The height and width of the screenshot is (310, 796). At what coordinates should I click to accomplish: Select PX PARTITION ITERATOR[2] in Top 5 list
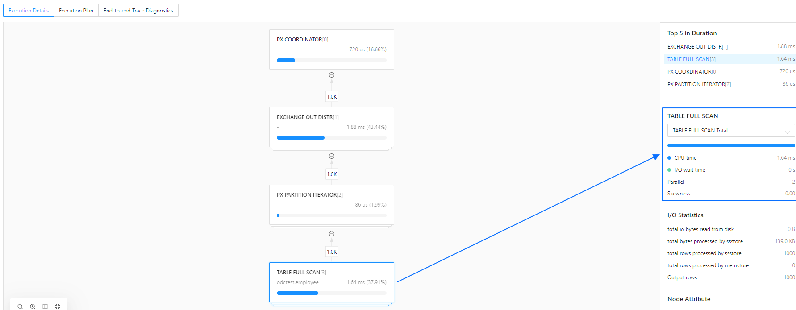tap(699, 84)
